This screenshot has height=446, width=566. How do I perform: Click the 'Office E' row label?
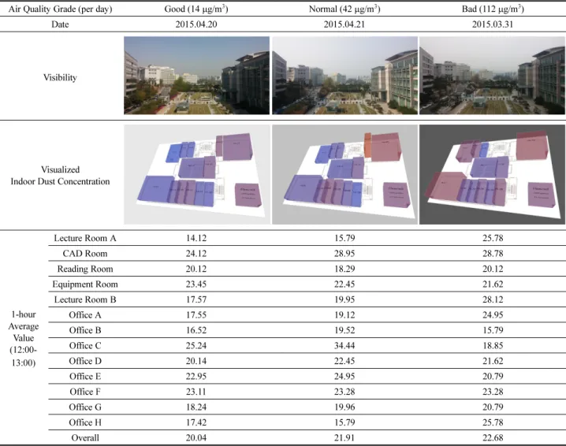tap(85, 377)
